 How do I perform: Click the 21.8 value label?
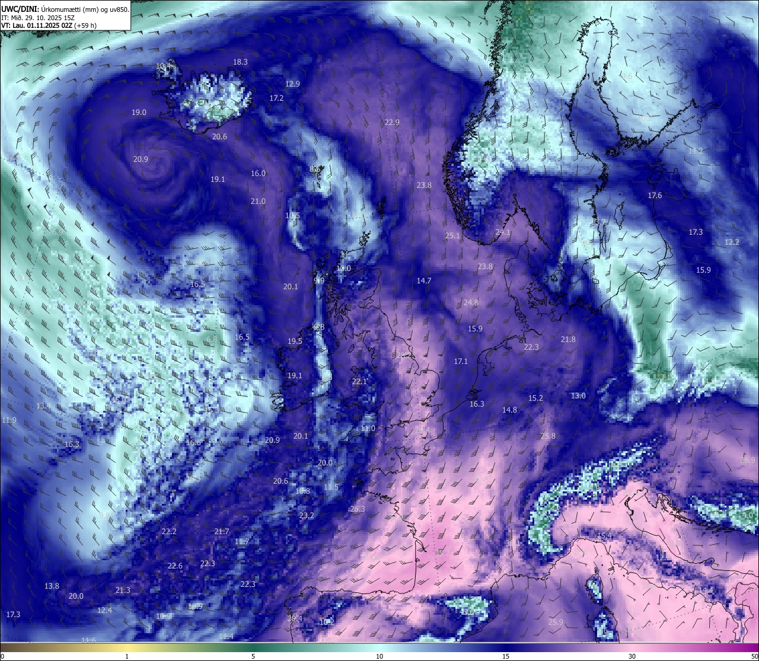point(568,340)
